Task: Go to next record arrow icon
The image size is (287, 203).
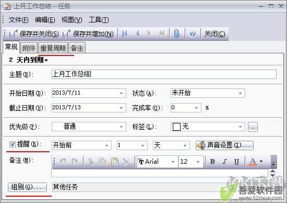Action: pos(149,33)
